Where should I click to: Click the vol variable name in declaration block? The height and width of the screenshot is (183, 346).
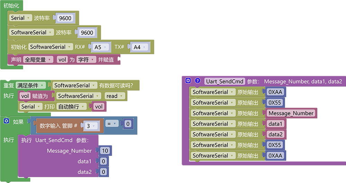pyautogui.click(x=62, y=60)
